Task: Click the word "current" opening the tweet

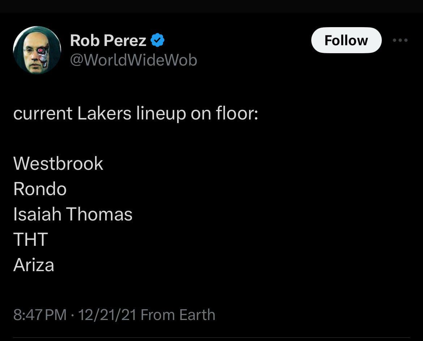Action: [43, 113]
